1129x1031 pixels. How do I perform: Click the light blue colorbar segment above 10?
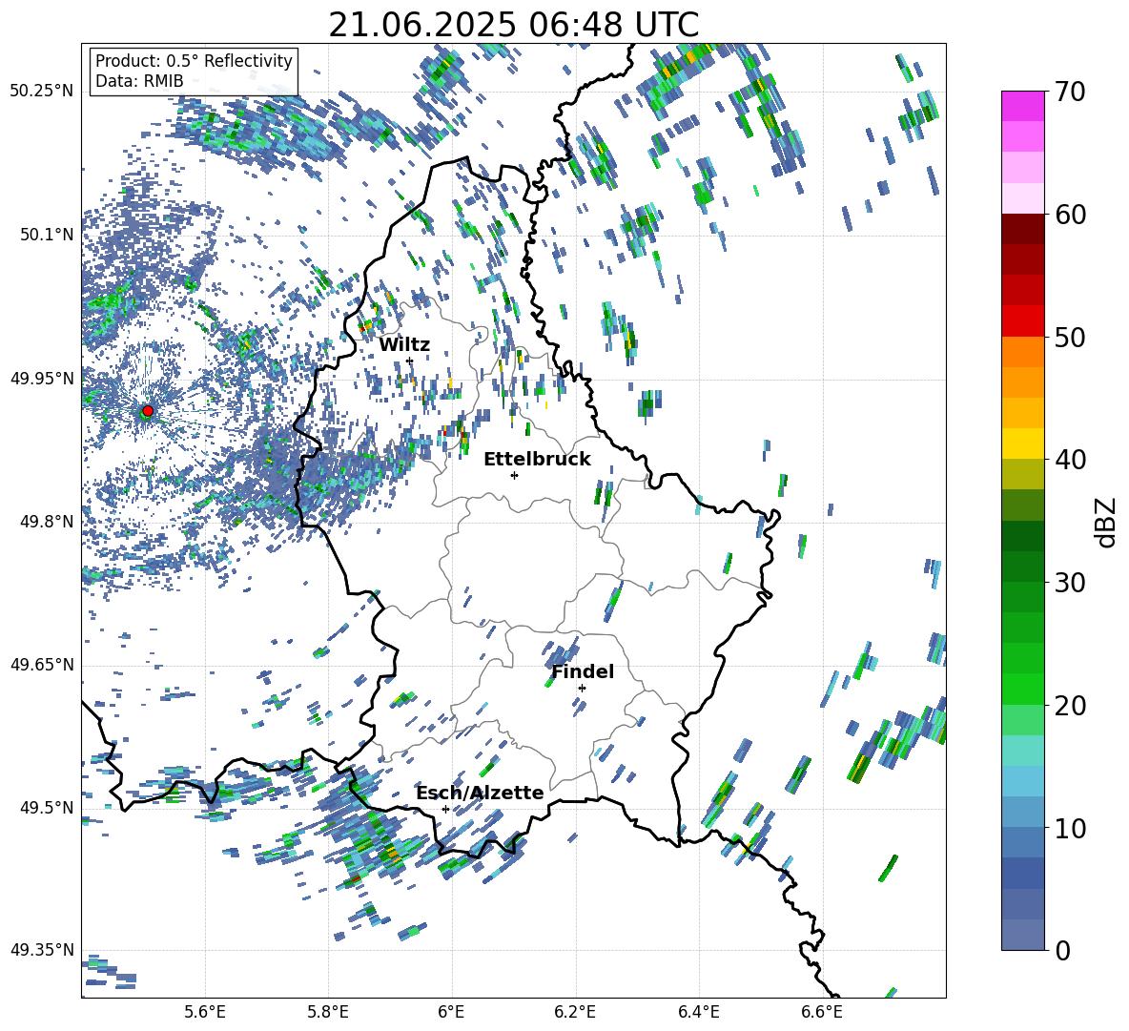(1023, 782)
